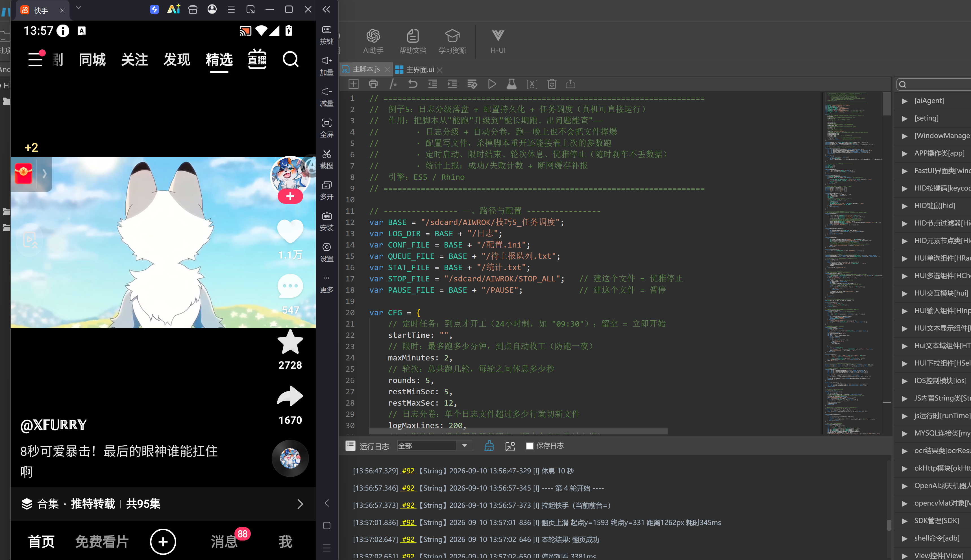971x560 pixels.
Task: Clear the run log with broom icon
Action: click(489, 446)
